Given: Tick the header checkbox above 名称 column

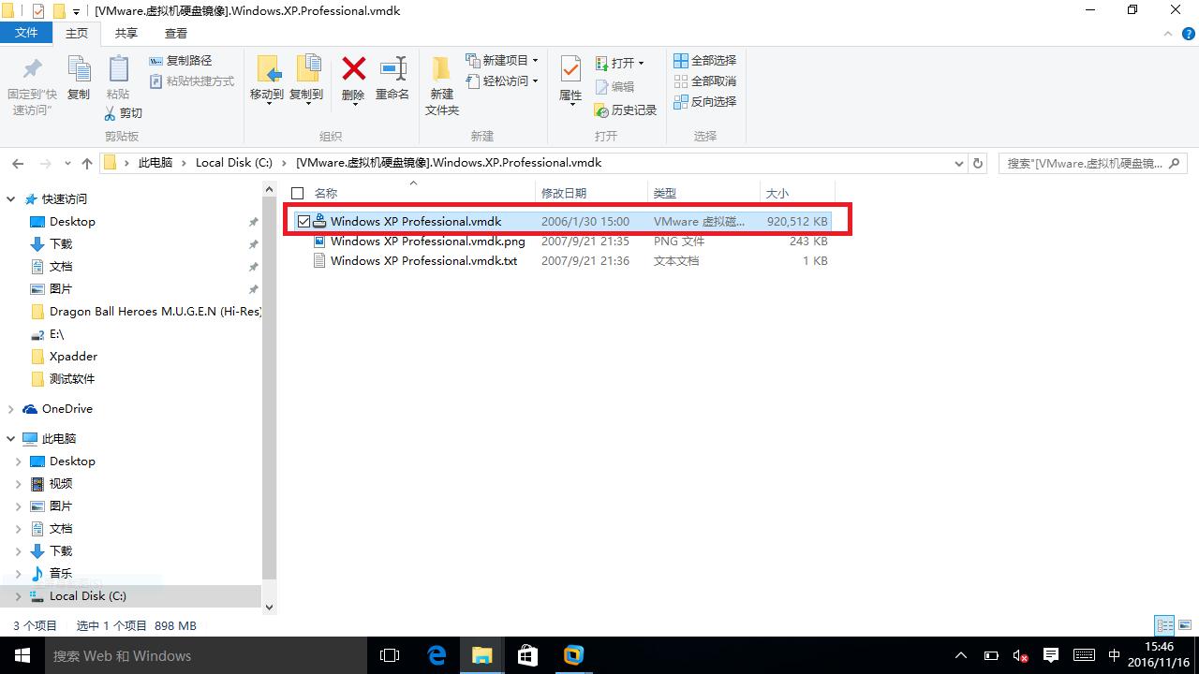Looking at the screenshot, I should (x=297, y=193).
